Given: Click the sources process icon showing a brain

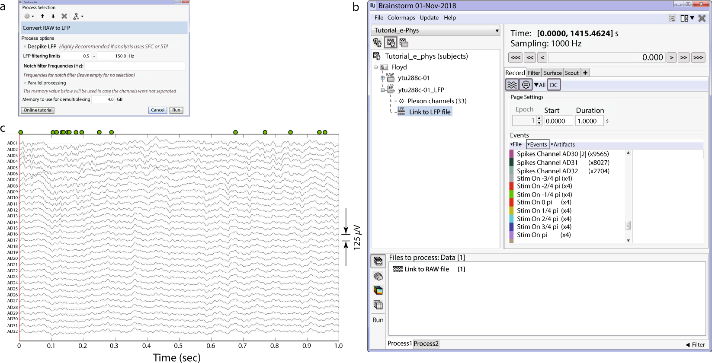Looking at the screenshot, I should 378,276.
